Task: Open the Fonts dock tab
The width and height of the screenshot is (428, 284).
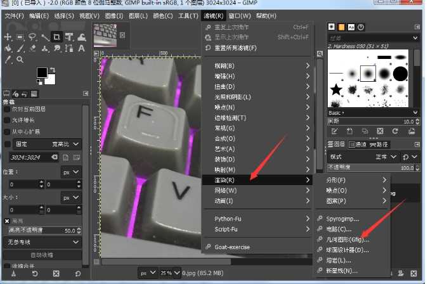Action: tap(351, 27)
